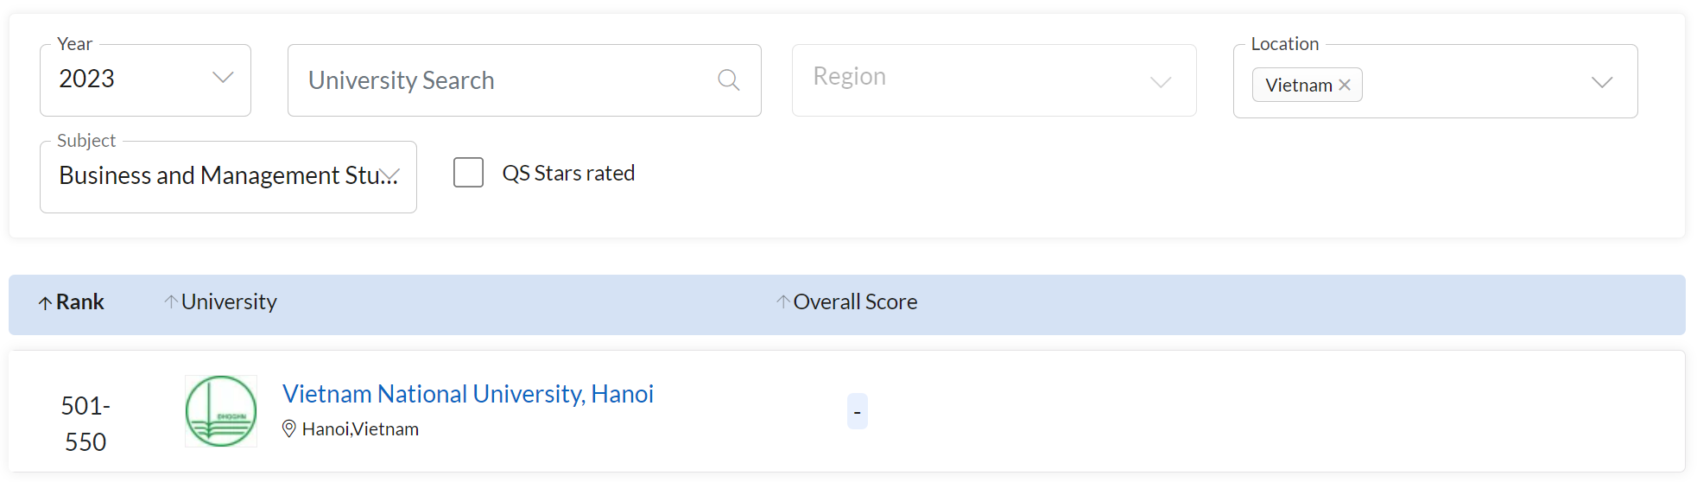The width and height of the screenshot is (1697, 482).
Task: Click the overall score dash badge
Action: tap(857, 411)
